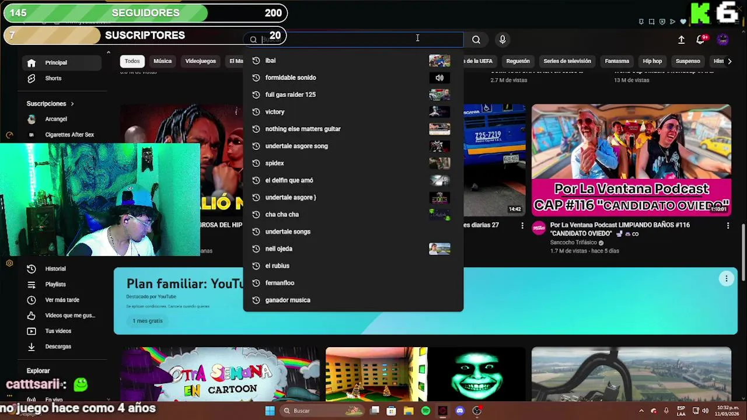
Task: Select the Videojuegos filter chip
Action: point(200,61)
